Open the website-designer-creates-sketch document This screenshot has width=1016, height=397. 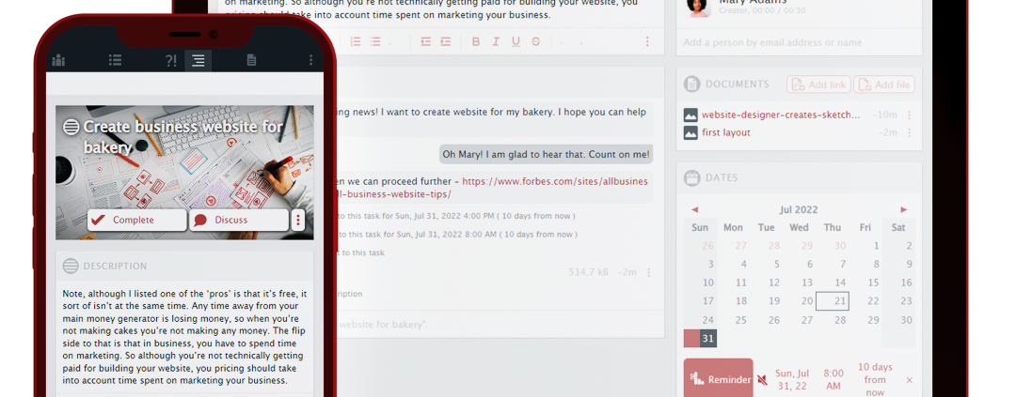click(781, 115)
